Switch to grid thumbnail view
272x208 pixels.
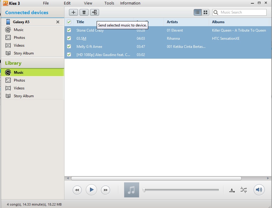pyautogui.click(x=205, y=12)
